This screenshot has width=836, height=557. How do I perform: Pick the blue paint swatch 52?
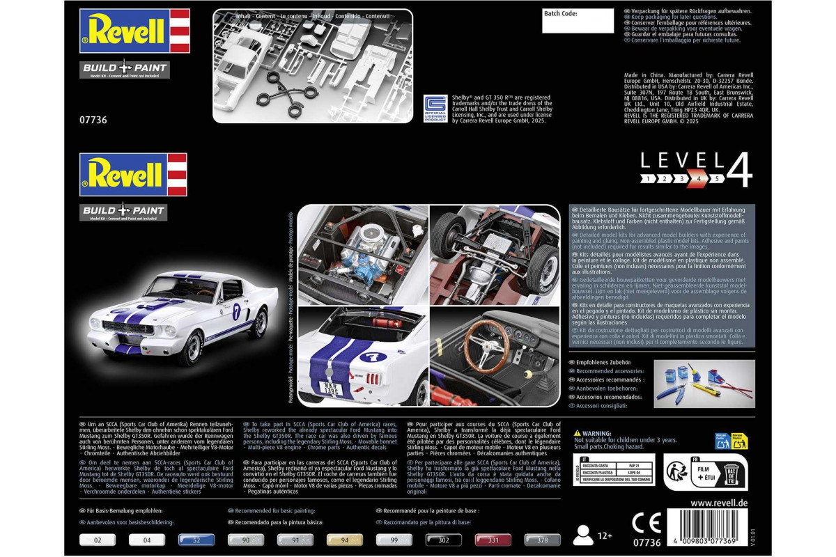pyautogui.click(x=196, y=540)
